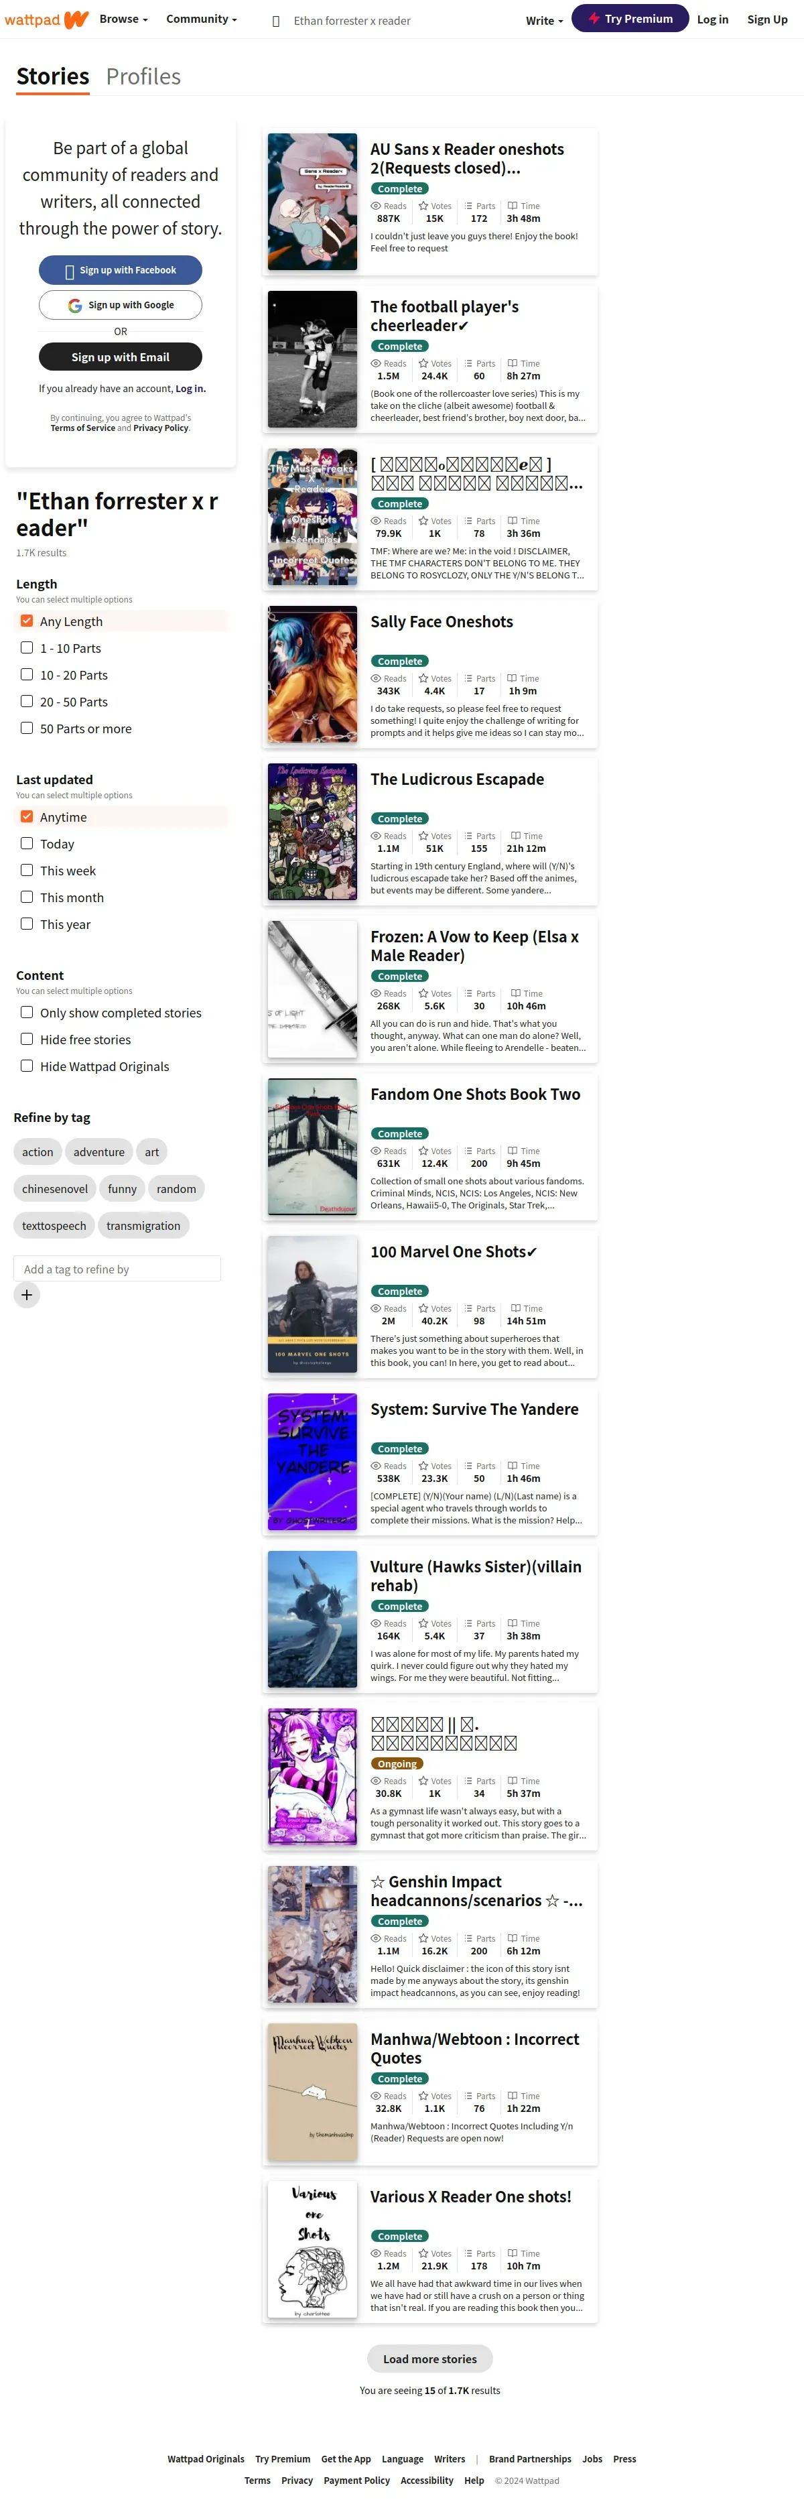
Task: Click the Add a tag input field
Action: 117,1269
